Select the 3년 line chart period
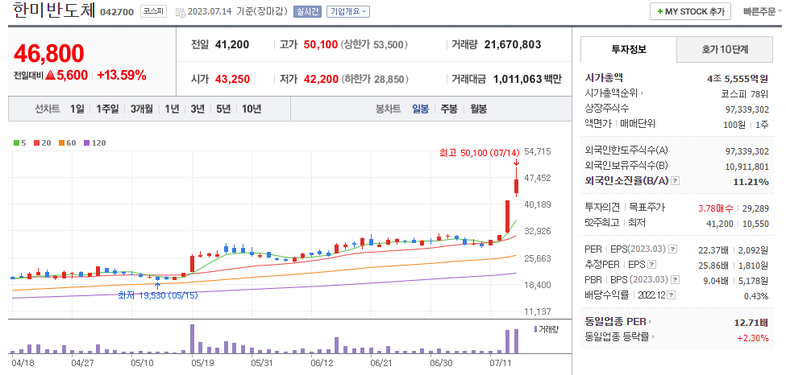Screen dimensions: 786x375 pos(198,109)
